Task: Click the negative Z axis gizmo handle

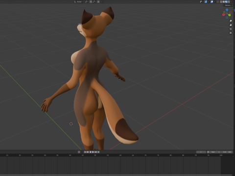Action: pyautogui.click(x=227, y=18)
